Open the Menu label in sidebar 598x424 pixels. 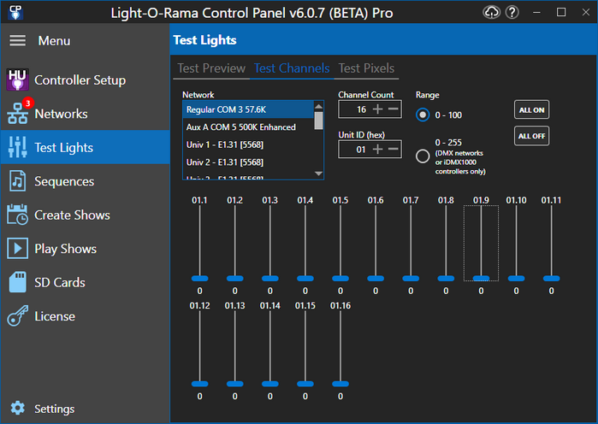[54, 41]
